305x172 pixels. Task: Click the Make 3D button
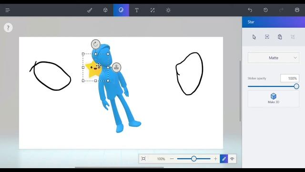point(274,98)
